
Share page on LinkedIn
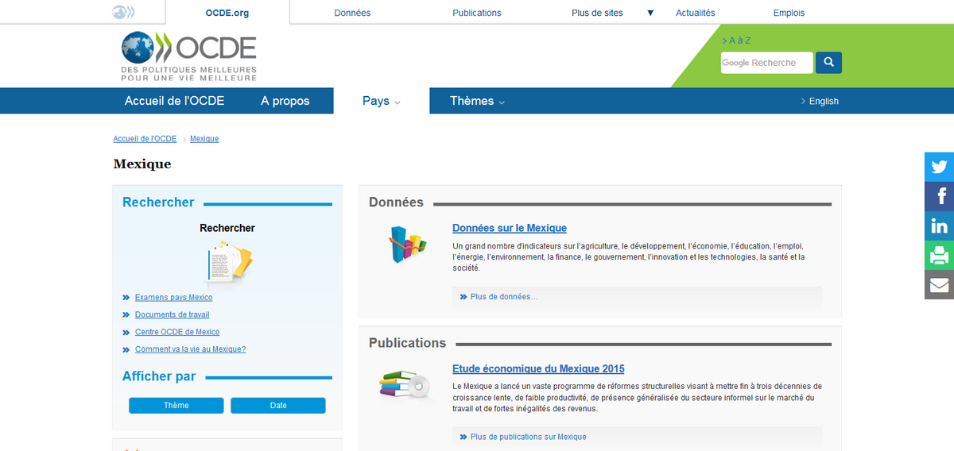[939, 225]
